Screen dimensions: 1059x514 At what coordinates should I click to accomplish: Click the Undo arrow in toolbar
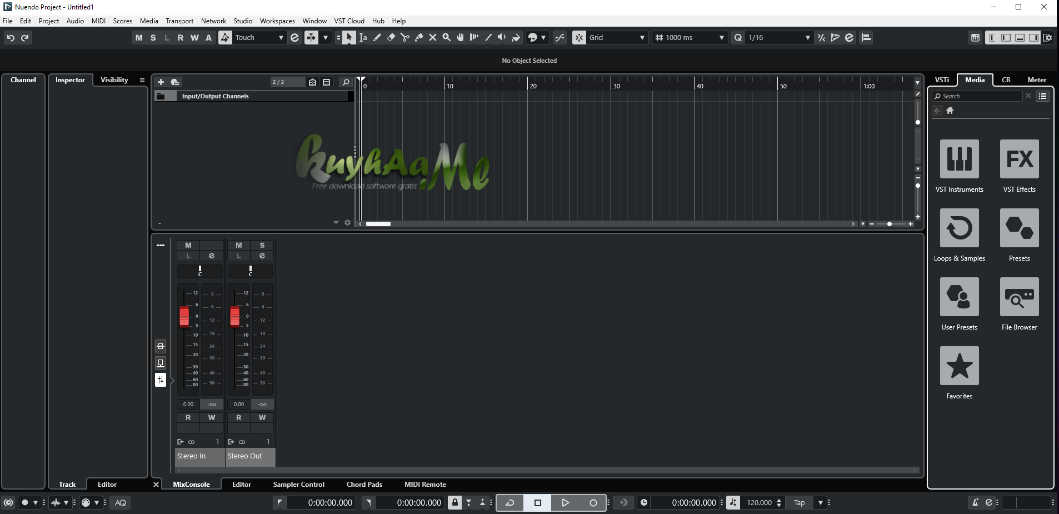pyautogui.click(x=11, y=37)
